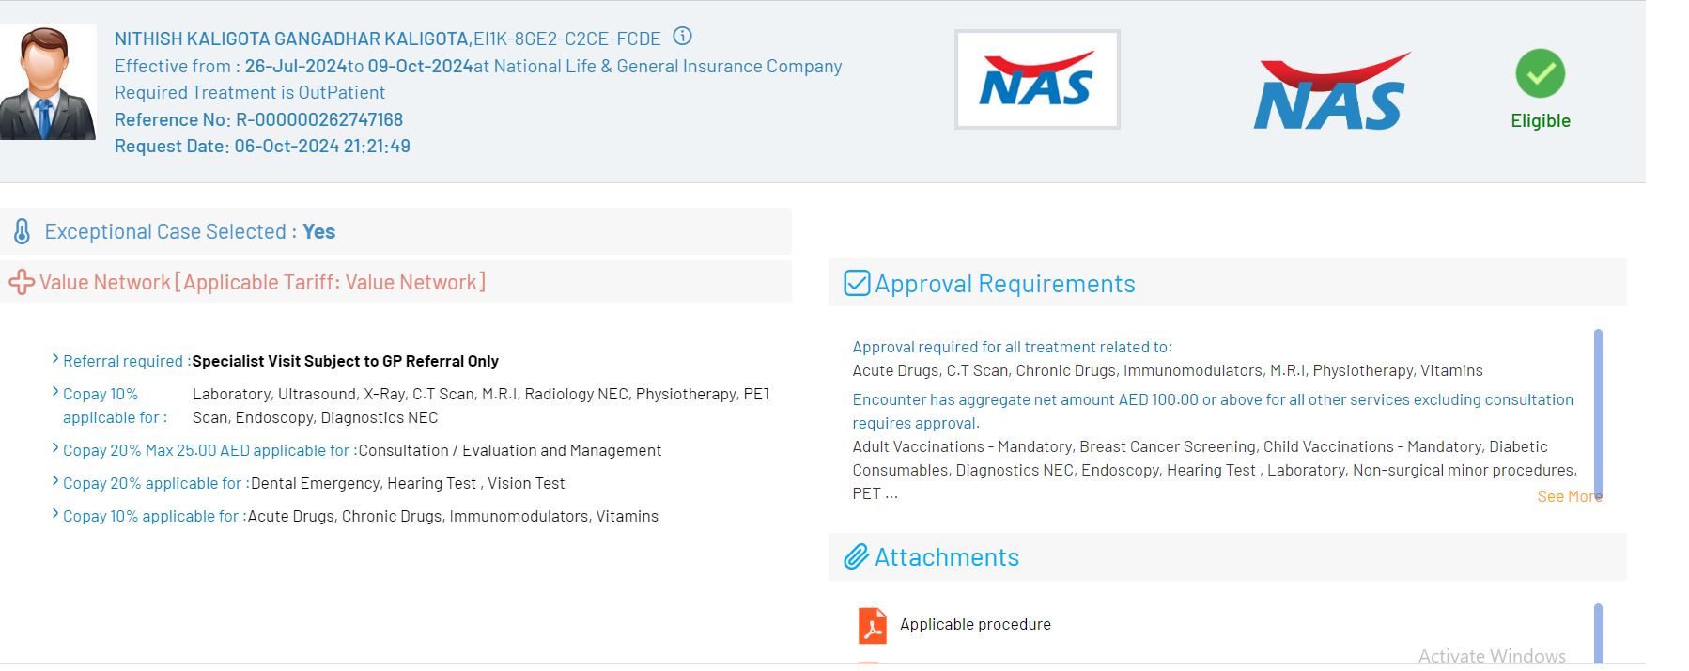Click the framed NAS logo
This screenshot has width=1689, height=671.
pyautogui.click(x=1037, y=80)
